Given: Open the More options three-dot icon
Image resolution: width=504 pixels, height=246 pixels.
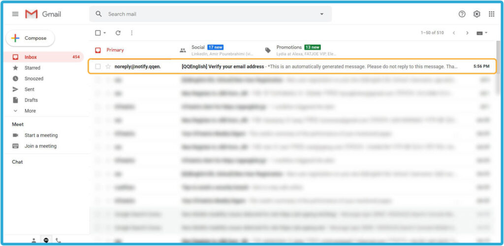Looking at the screenshot, I should pos(131,33).
